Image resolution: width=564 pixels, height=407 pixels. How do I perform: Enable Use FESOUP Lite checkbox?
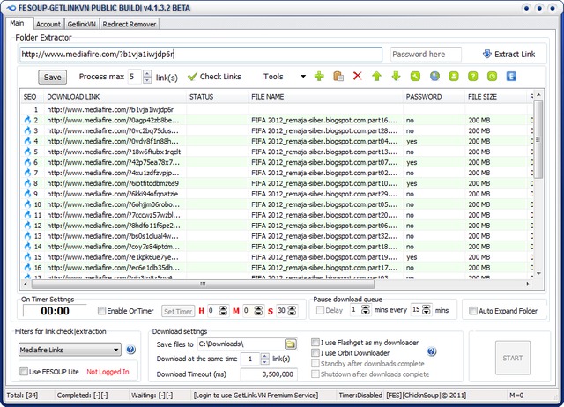click(x=24, y=372)
